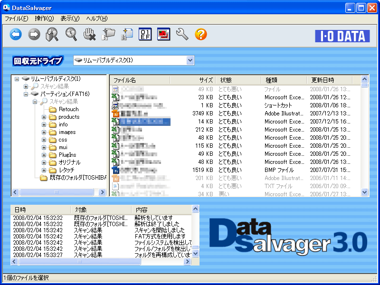Open the ヘルプ(H) menu
Screen dimensions: 380x285
[97, 19]
